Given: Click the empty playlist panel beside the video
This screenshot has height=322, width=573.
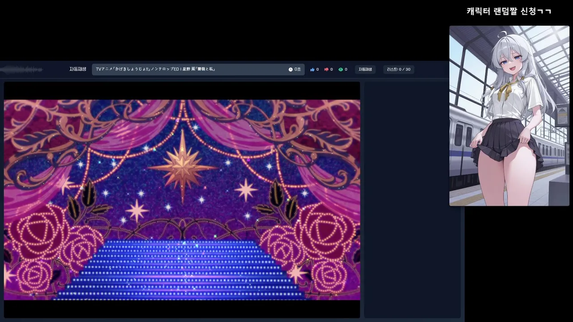Looking at the screenshot, I should [x=412, y=199].
